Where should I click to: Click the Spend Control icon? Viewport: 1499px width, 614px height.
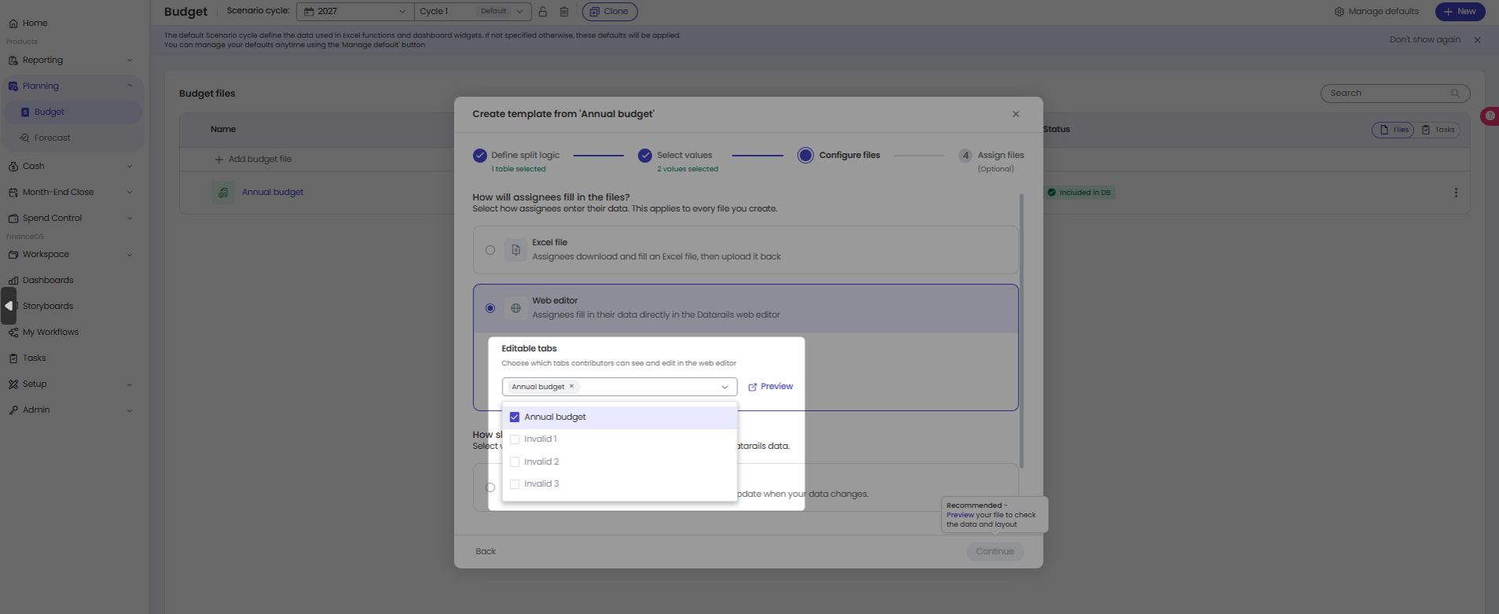pos(13,219)
